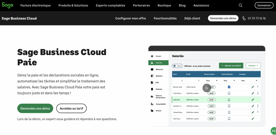
Task: Click the DSN document icon
Action: pyautogui.click(x=152, y=82)
